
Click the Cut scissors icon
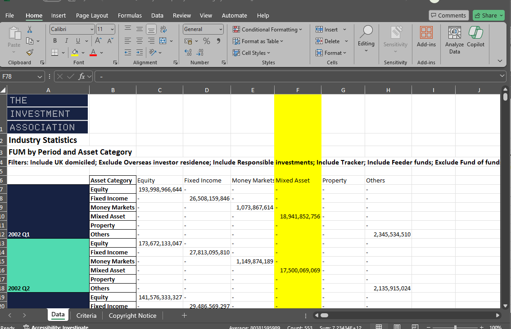coord(30,29)
